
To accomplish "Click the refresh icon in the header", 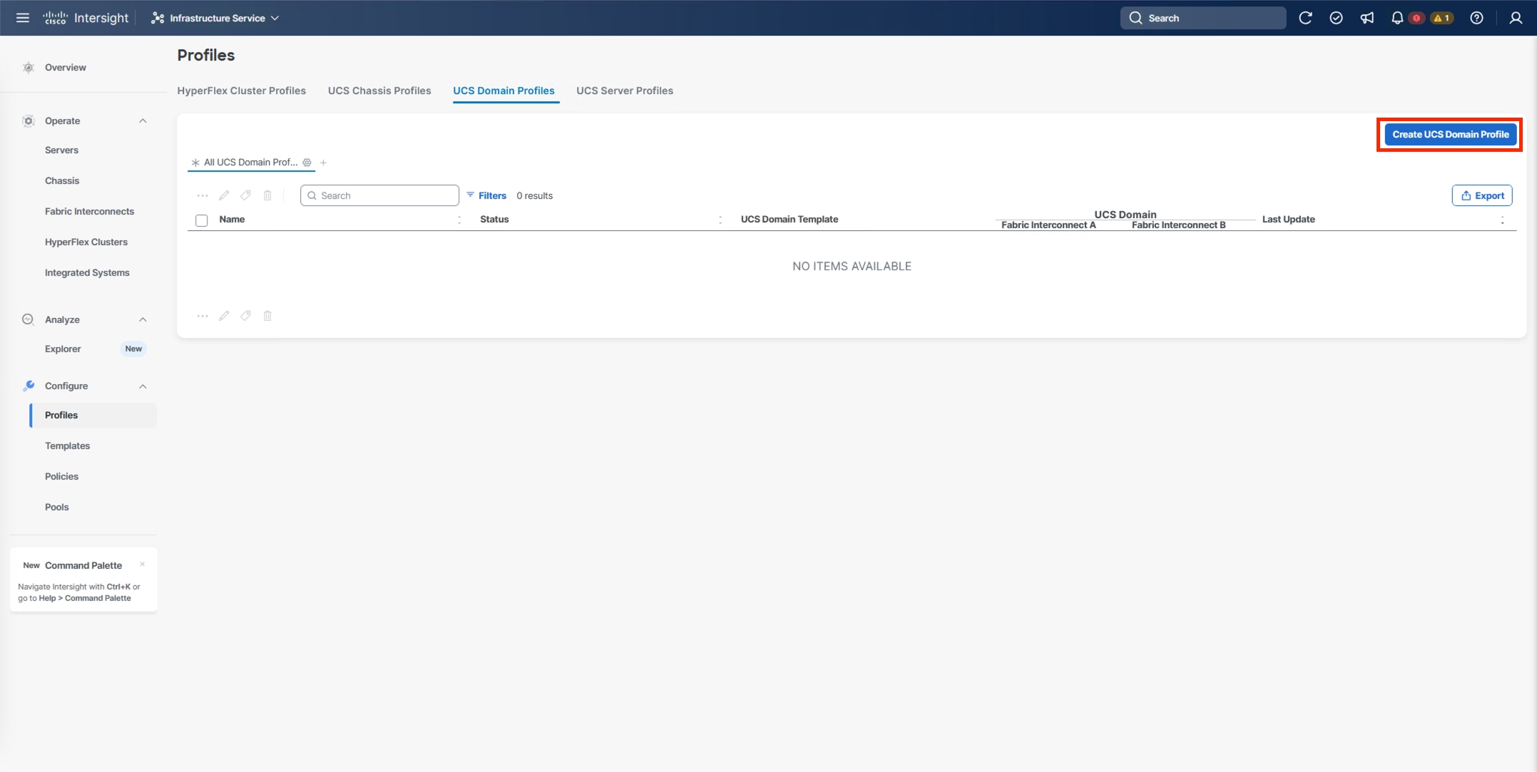I will 1306,17.
